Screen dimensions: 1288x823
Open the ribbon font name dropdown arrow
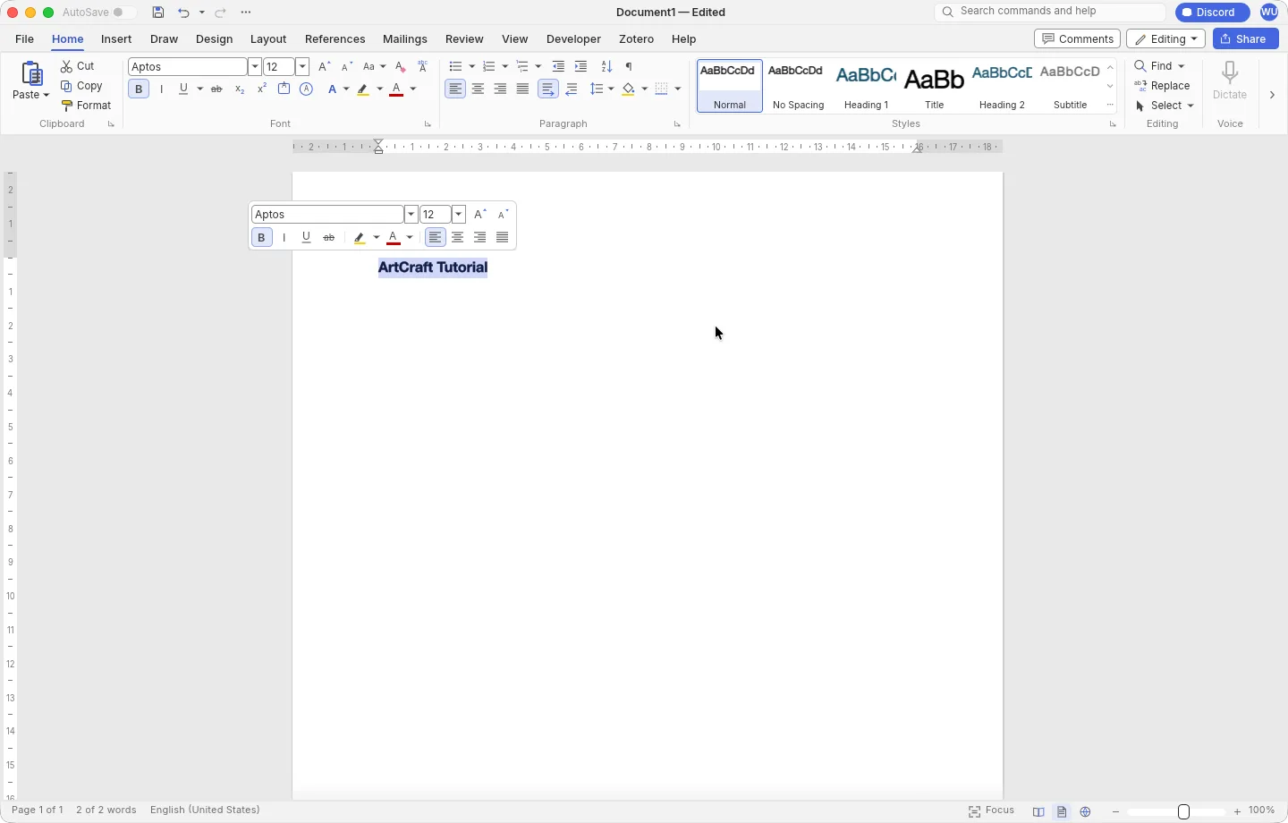(x=255, y=66)
